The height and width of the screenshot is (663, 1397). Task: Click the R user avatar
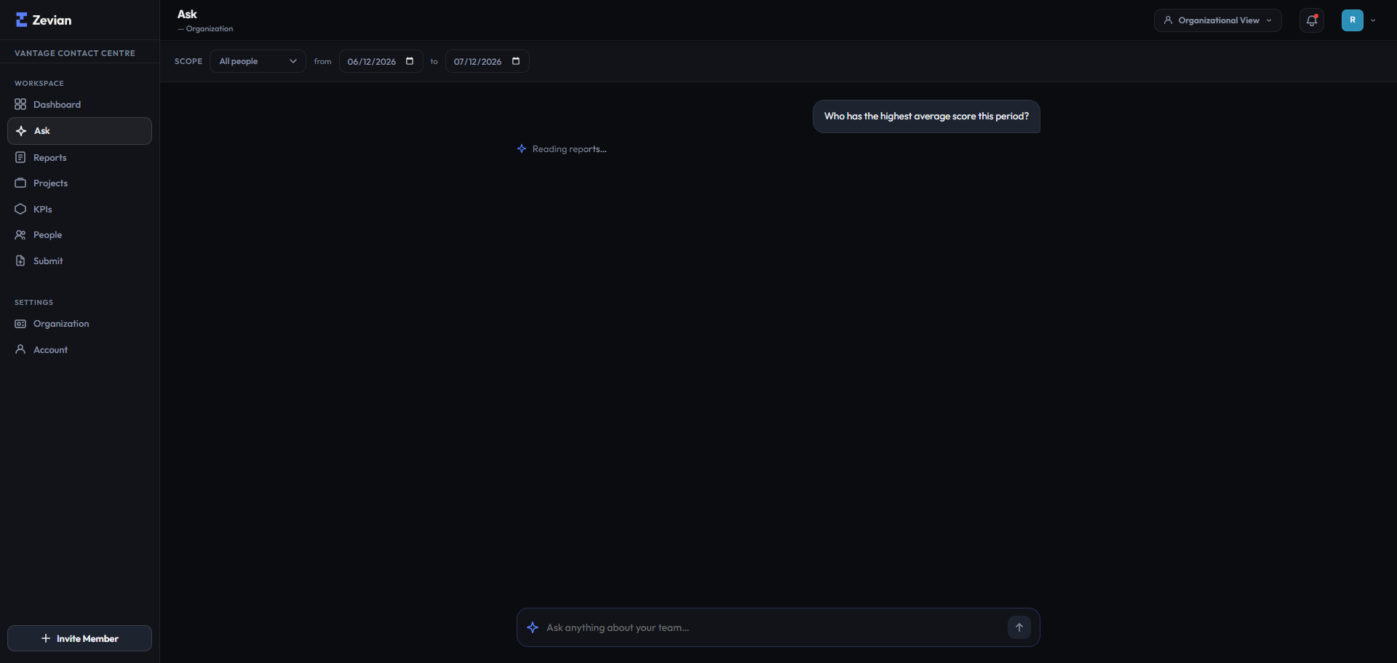1353,20
